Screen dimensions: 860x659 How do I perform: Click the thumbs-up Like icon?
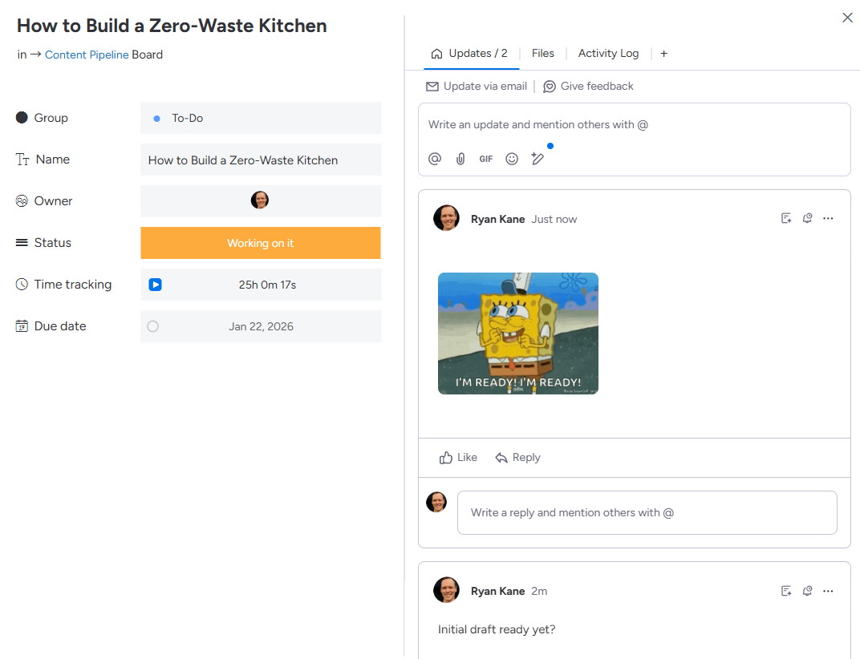tap(446, 458)
